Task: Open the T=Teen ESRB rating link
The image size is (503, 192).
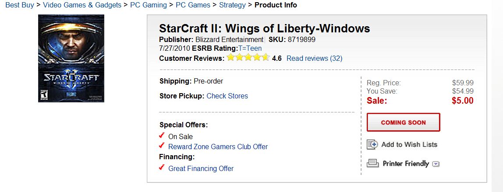Action: (249, 48)
